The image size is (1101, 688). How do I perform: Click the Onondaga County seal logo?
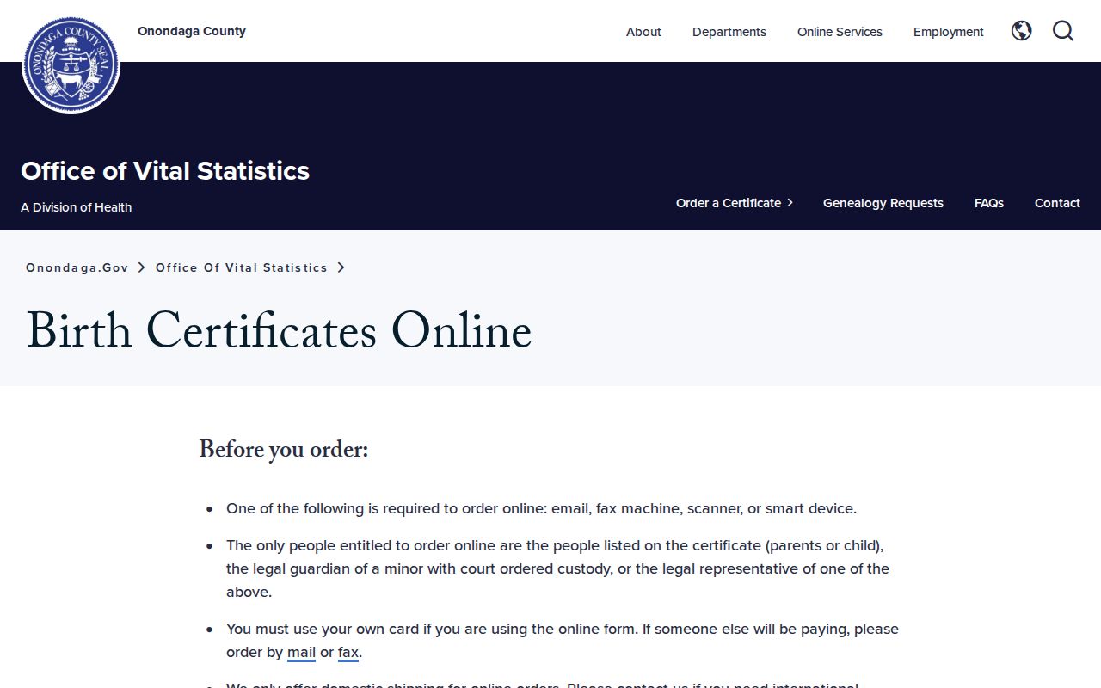[71, 64]
